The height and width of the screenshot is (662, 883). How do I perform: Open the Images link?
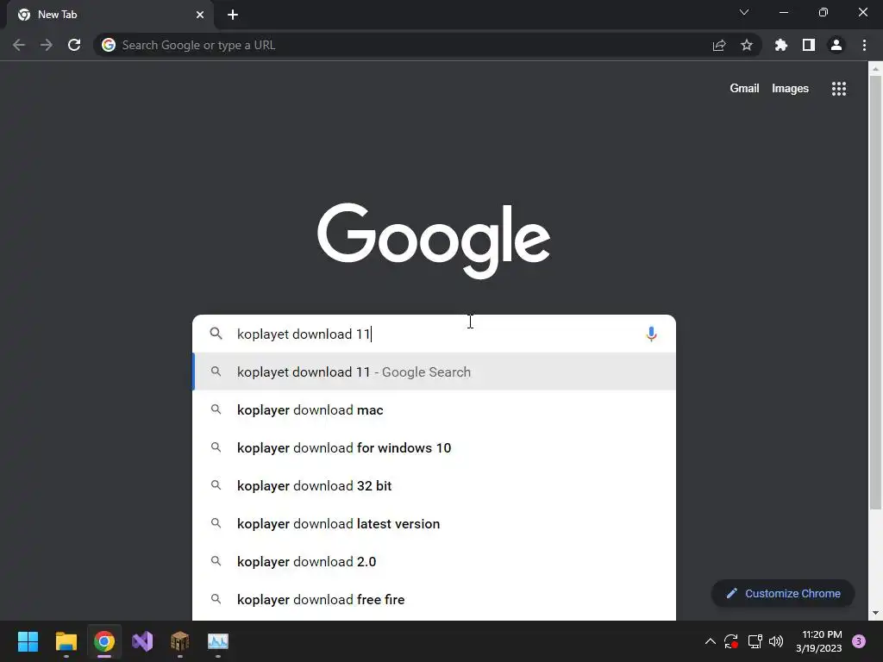[790, 89]
